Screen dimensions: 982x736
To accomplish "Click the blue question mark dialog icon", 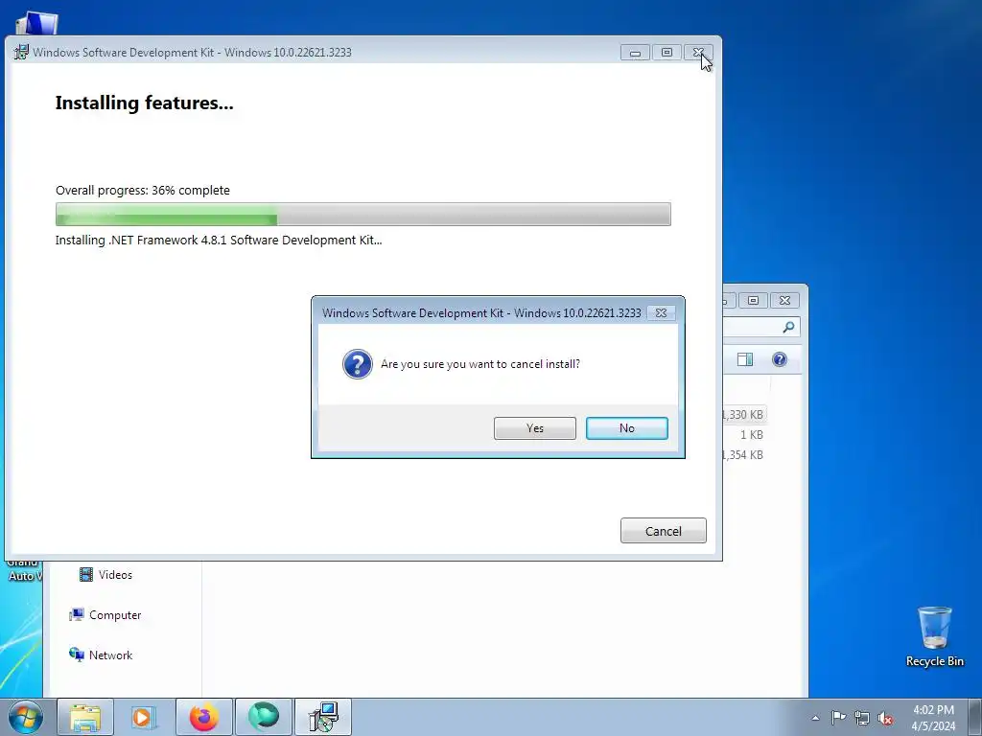I will click(x=358, y=364).
